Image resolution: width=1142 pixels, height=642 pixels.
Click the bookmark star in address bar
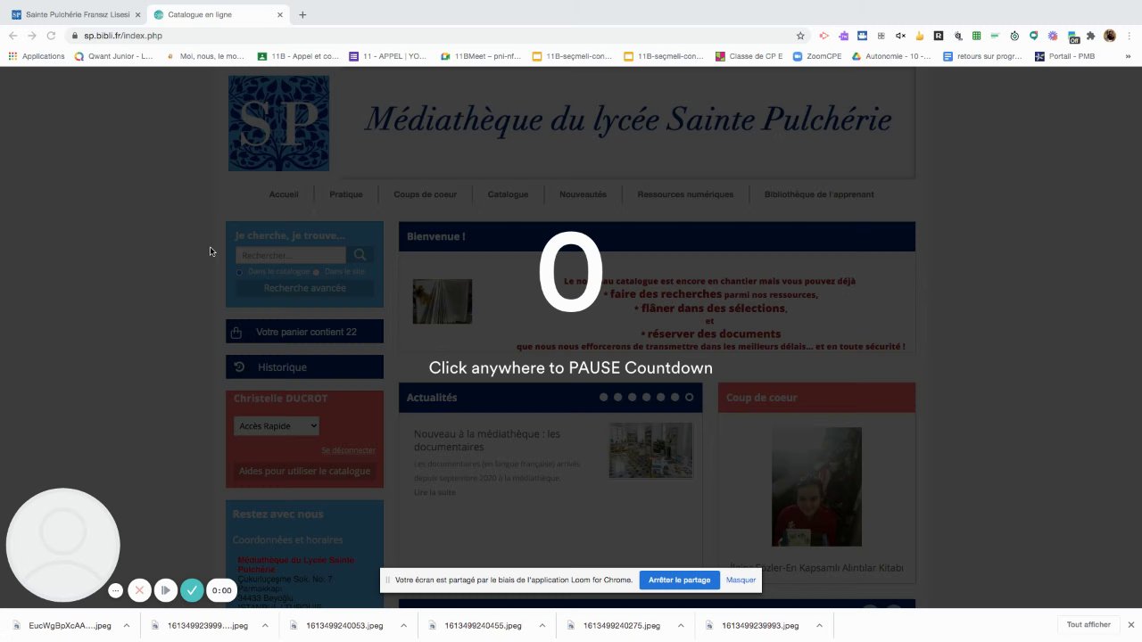click(800, 36)
